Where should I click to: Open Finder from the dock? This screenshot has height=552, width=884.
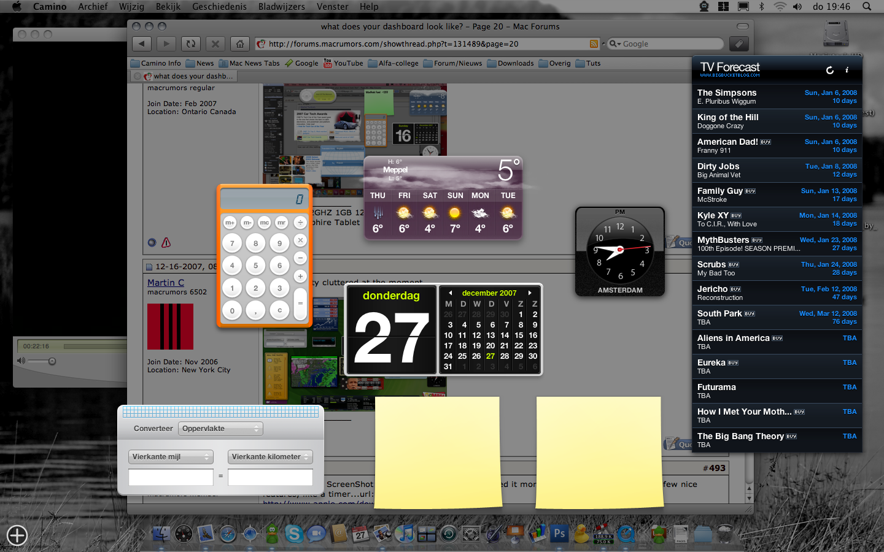(161, 534)
